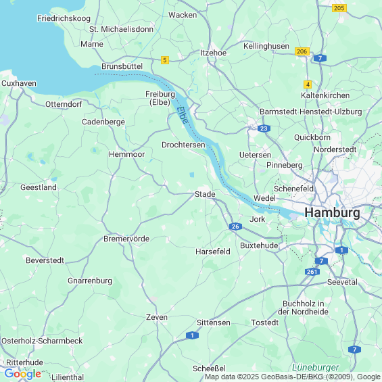382x382 pixels.
Task: Select the Lüneburger region label
Action: pyautogui.click(x=316, y=367)
